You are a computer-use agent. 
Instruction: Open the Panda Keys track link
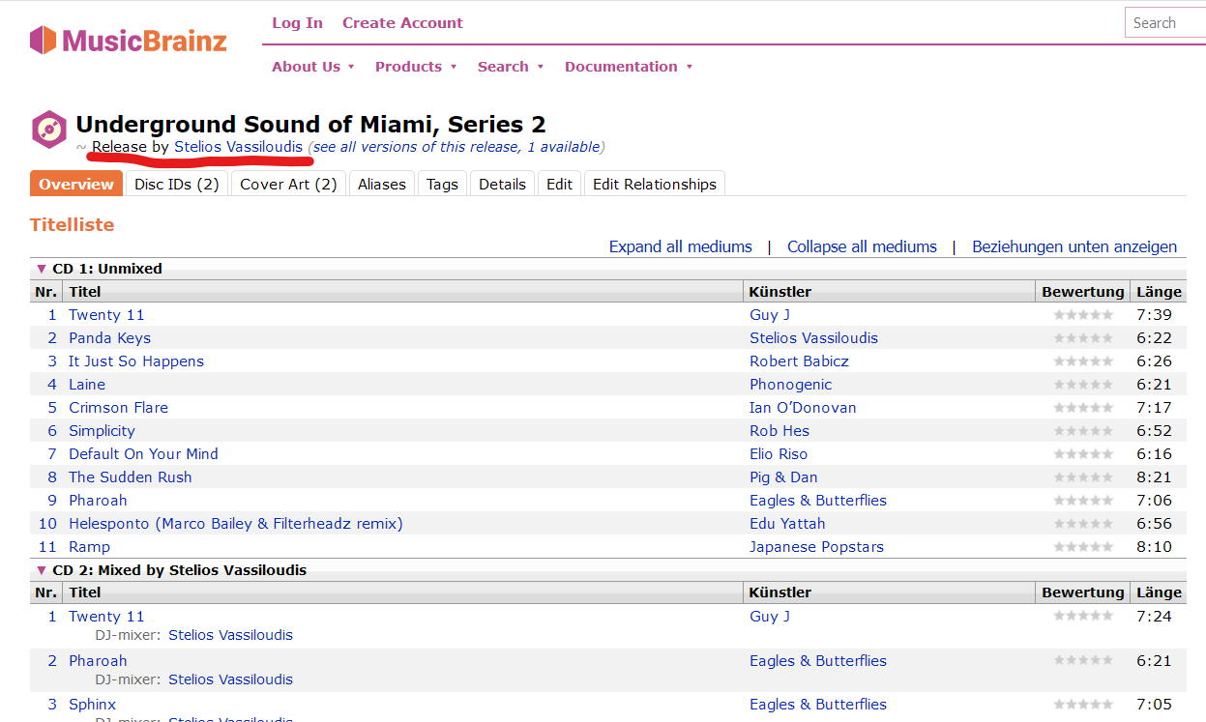pos(109,338)
